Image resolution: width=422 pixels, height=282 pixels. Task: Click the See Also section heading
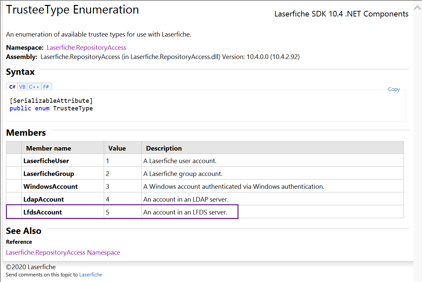(24, 231)
